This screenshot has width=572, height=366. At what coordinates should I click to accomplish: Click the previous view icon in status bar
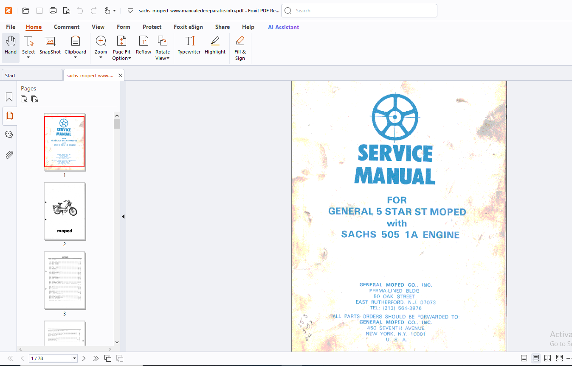108,358
